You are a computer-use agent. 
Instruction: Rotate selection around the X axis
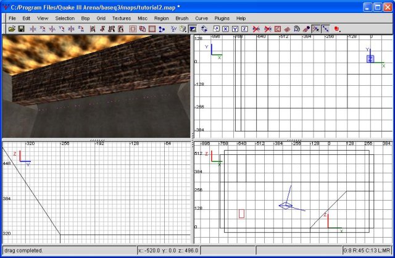coord(43,29)
